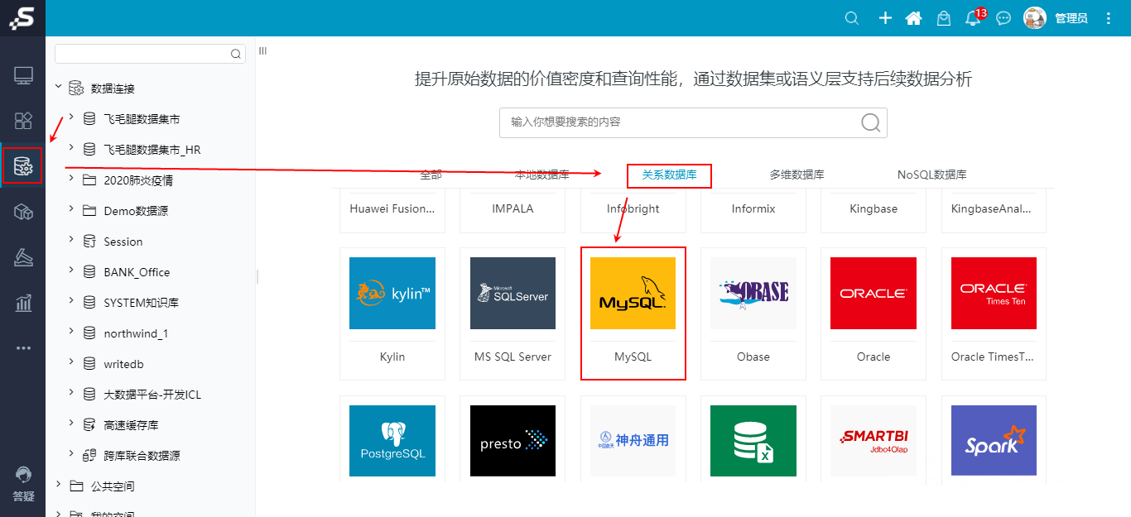Select the SMARTBI Jdbc4Olap card

[x=874, y=440]
